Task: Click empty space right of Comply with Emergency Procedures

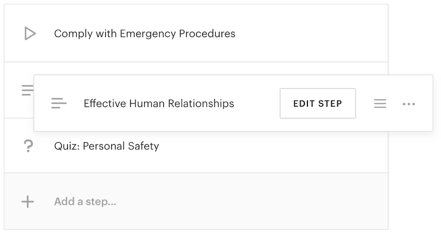Action: [309, 33]
